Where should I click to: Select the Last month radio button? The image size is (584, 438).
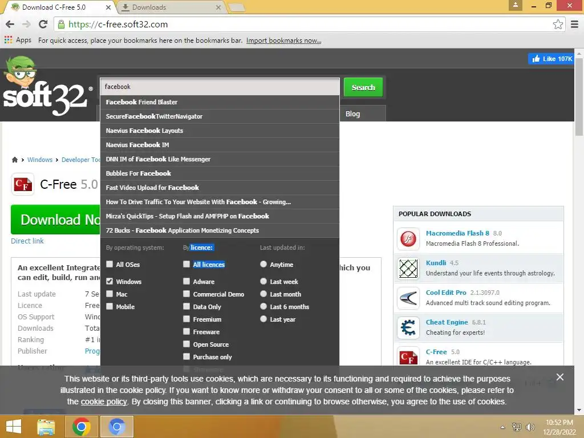(263, 294)
